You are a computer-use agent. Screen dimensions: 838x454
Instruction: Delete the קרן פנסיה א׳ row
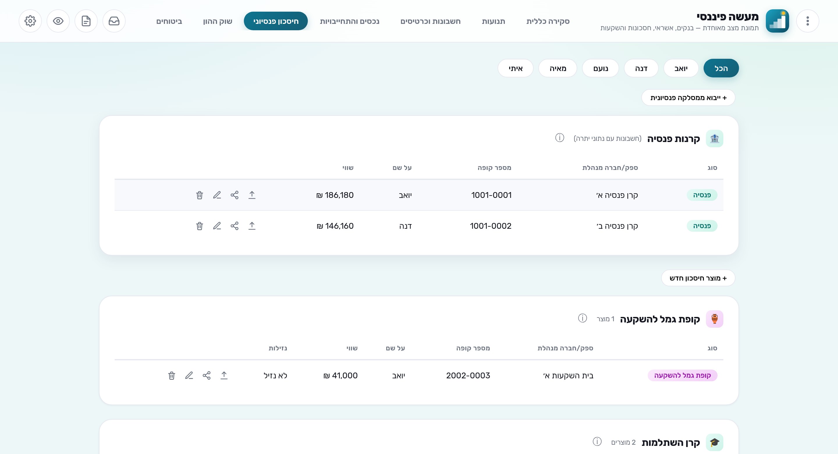200,195
